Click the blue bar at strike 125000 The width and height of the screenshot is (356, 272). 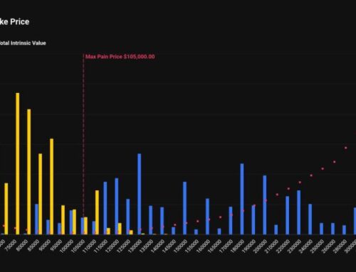click(128, 217)
